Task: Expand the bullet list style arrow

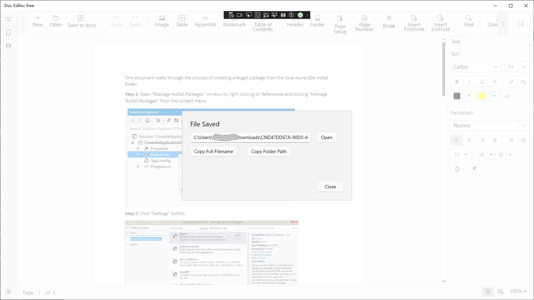Action: tap(491, 155)
